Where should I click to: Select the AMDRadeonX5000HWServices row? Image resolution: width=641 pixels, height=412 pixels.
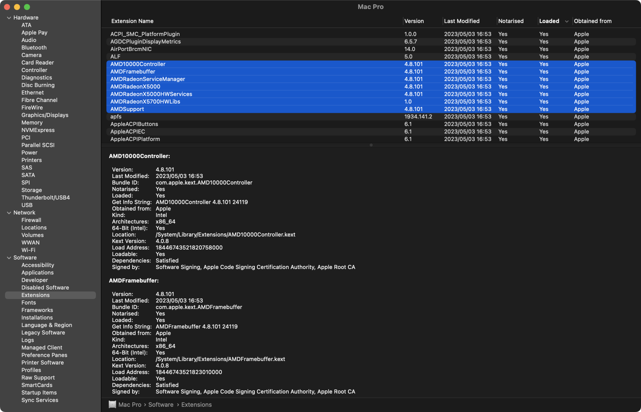[x=371, y=94]
